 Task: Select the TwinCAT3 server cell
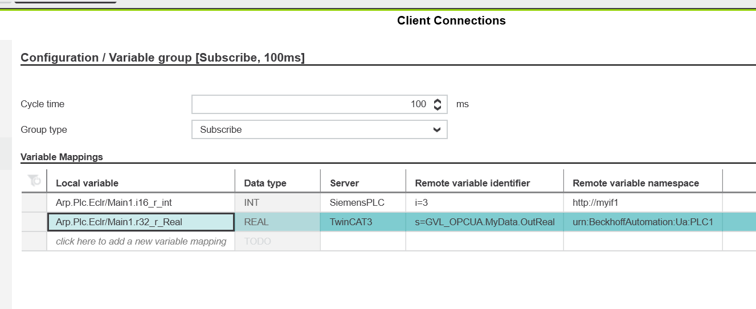click(x=363, y=222)
